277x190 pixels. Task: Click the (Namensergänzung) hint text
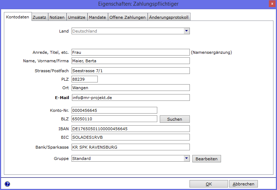pos(211,52)
